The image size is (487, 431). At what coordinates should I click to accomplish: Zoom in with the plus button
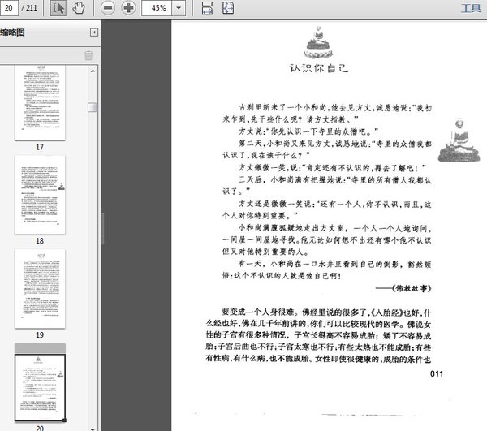[128, 8]
